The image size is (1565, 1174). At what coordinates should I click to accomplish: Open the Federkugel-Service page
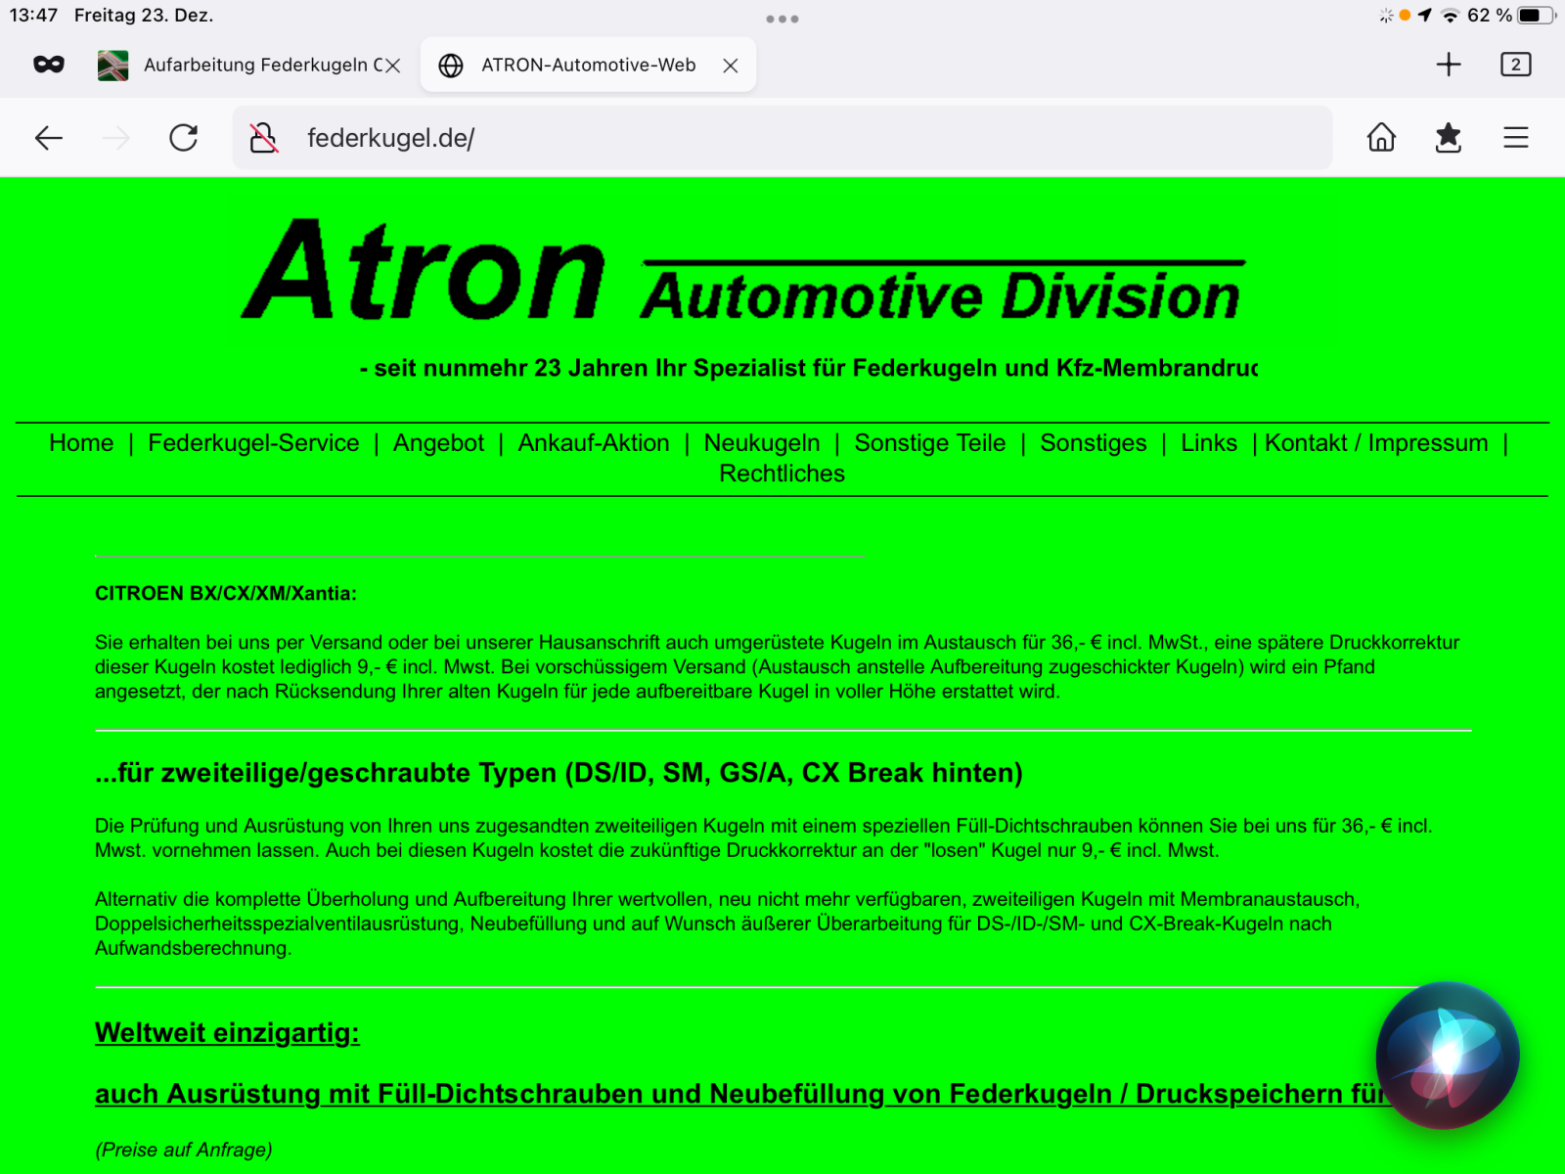(253, 443)
